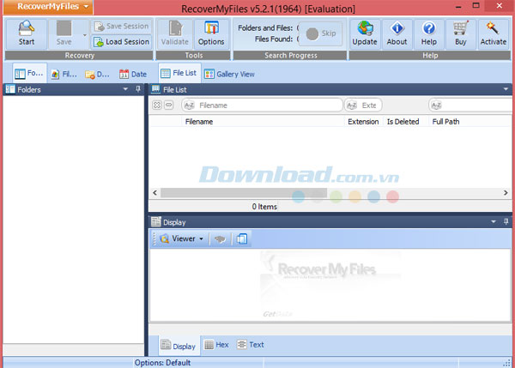This screenshot has height=368, width=515.
Task: Open the Options tool
Action: (211, 33)
